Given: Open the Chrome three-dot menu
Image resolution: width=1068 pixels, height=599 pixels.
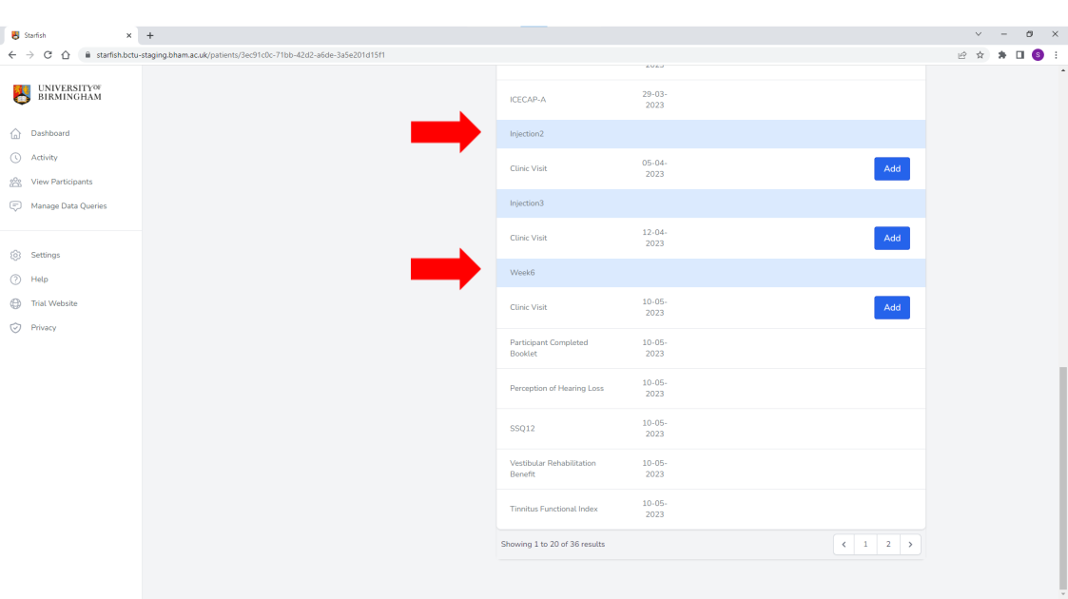Looking at the screenshot, I should [1056, 55].
